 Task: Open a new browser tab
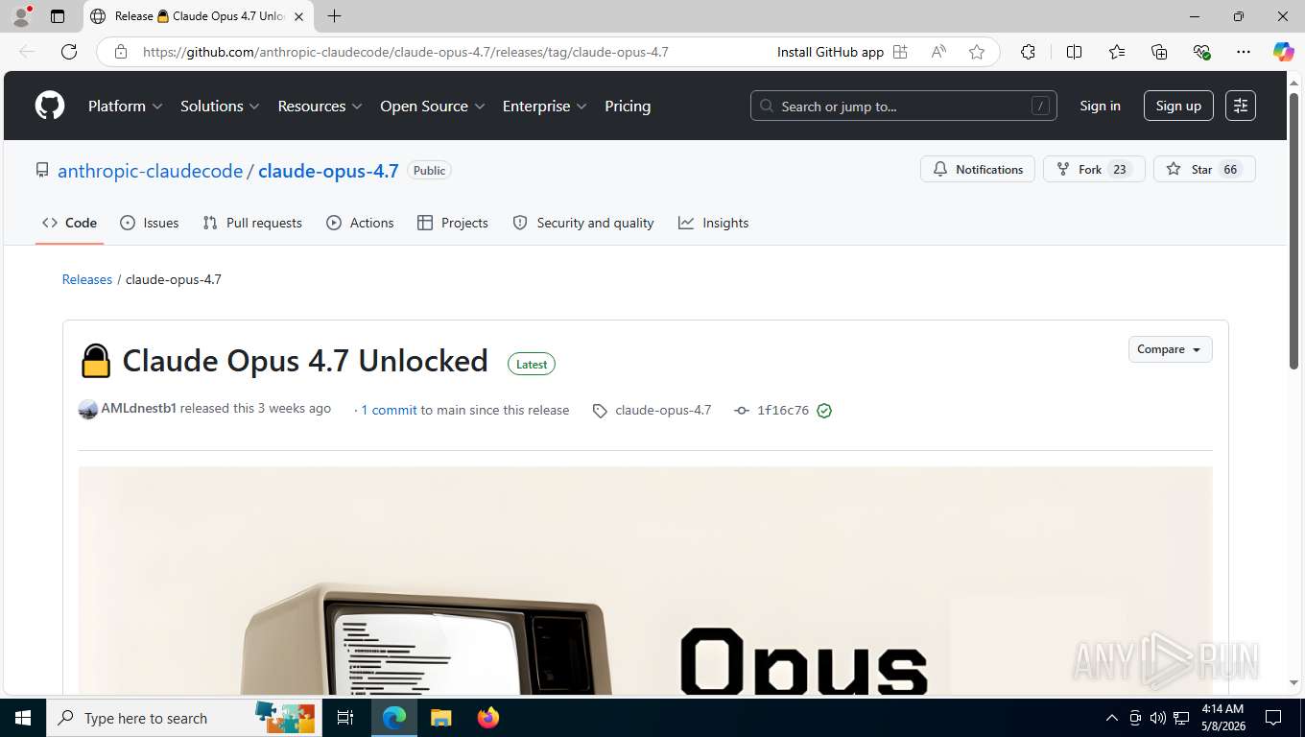point(334,16)
